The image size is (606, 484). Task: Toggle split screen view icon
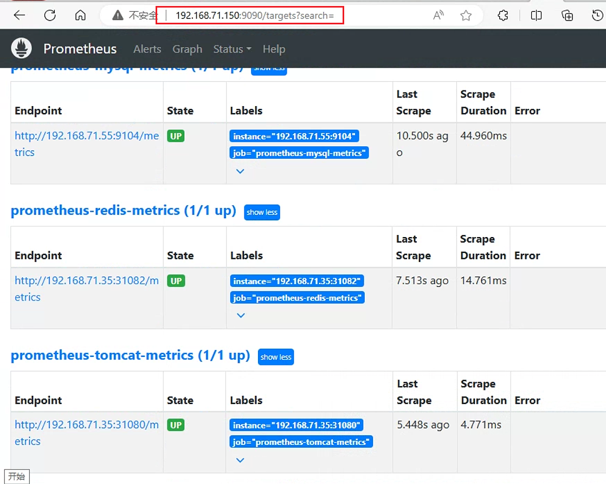pos(536,16)
